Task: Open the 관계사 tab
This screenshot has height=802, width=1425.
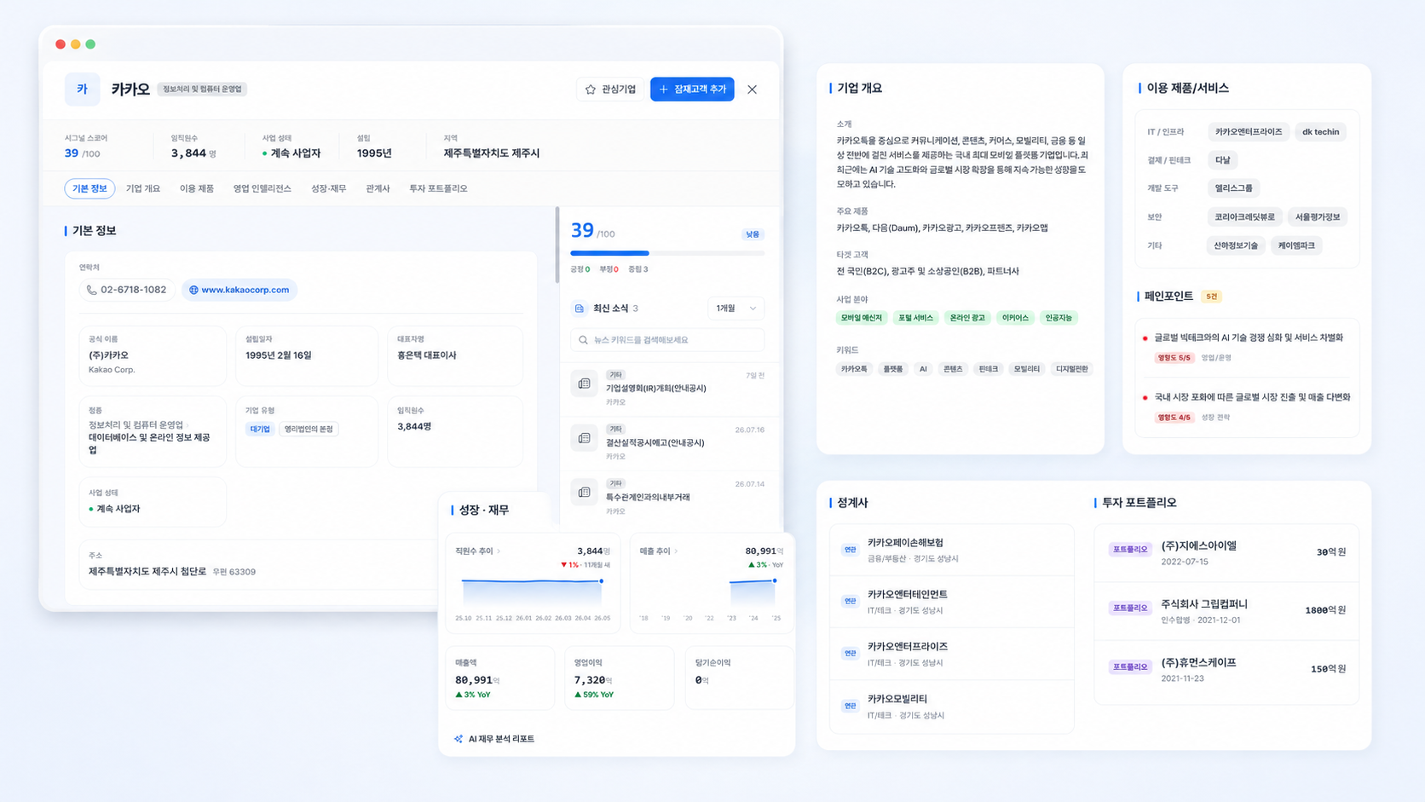Action: [x=378, y=188]
